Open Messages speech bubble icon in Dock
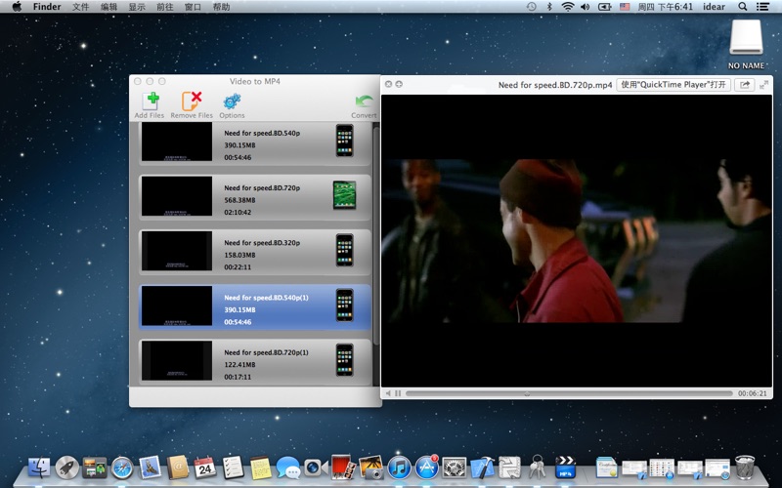 pyautogui.click(x=288, y=468)
